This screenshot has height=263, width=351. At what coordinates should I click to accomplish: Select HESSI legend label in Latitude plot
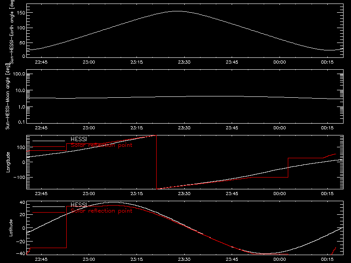[79, 205]
